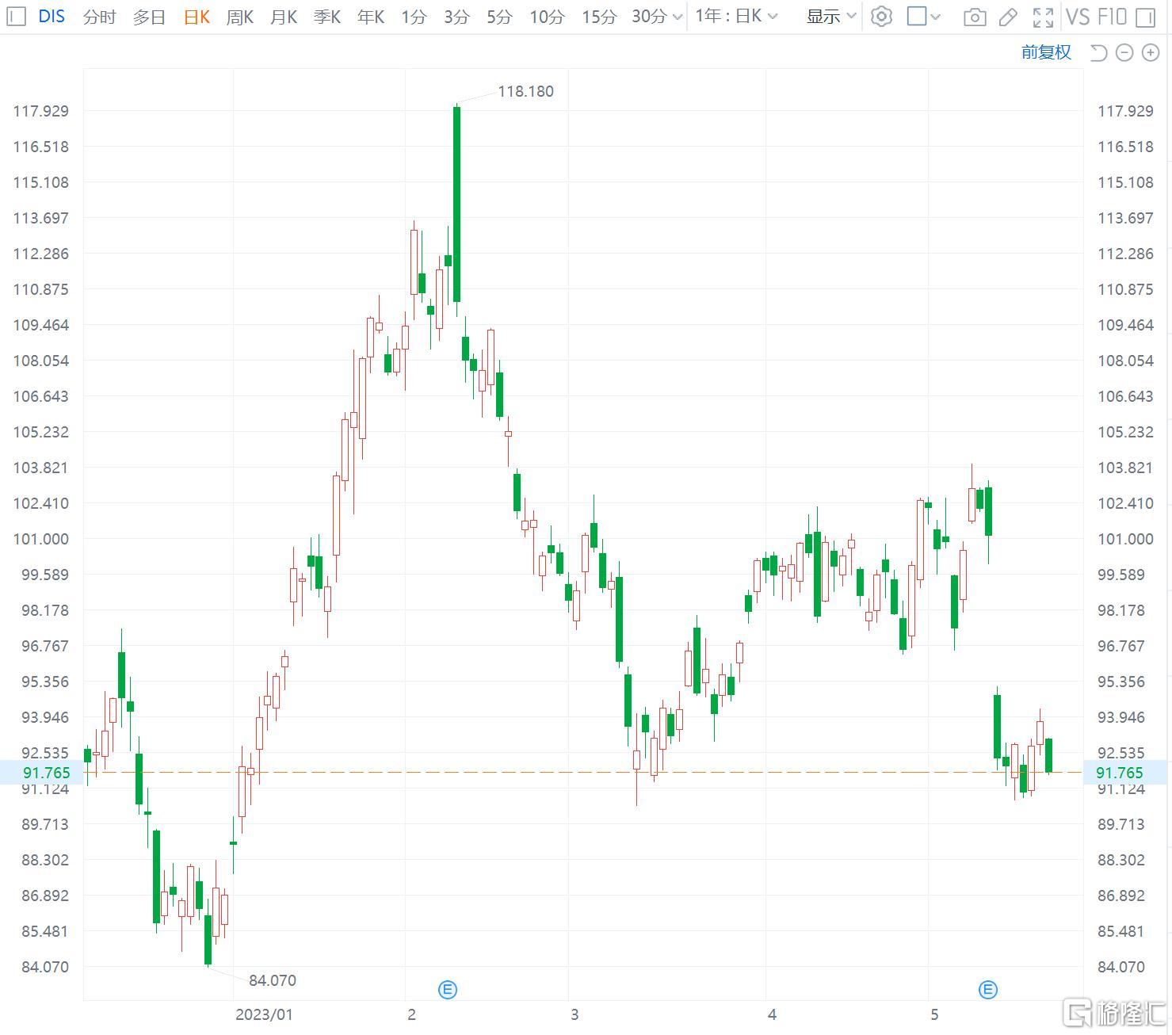Click the 84.070 low price annotation

[x=273, y=980]
